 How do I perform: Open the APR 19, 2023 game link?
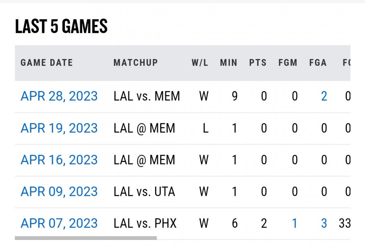click(x=59, y=128)
